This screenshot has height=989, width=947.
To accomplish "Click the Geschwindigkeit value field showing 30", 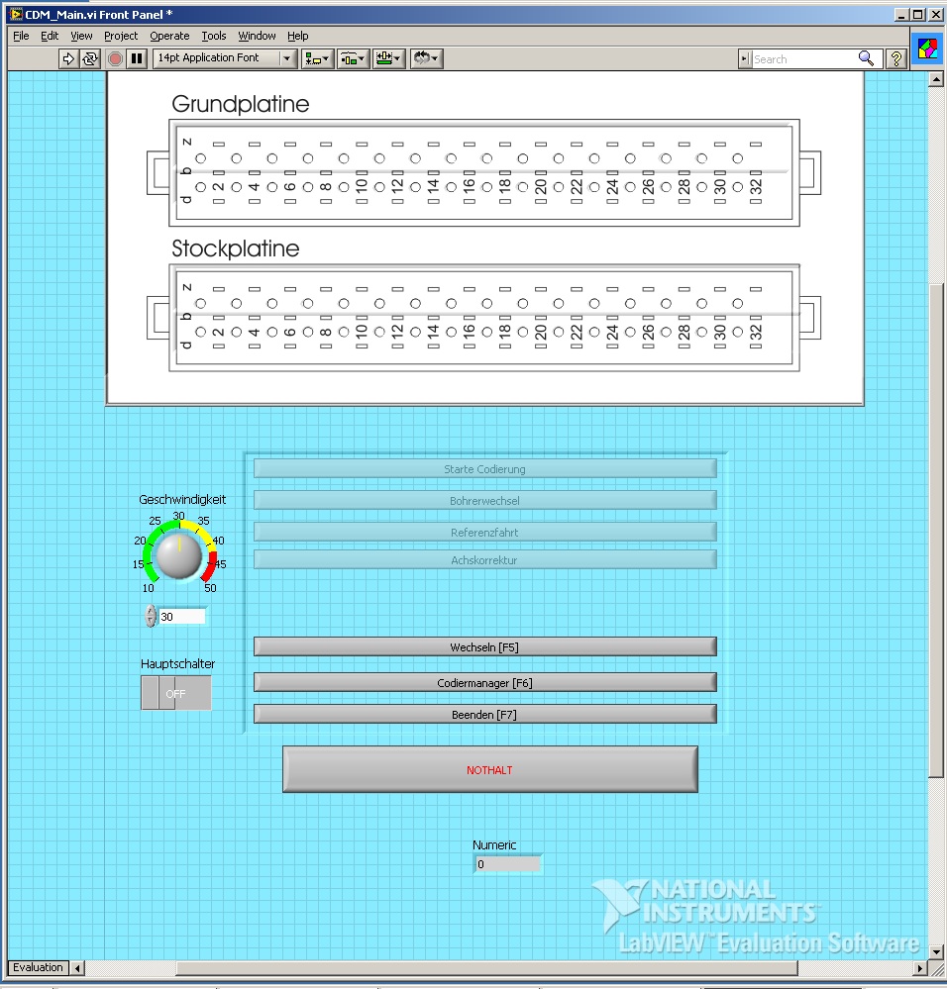I will 181,616.
